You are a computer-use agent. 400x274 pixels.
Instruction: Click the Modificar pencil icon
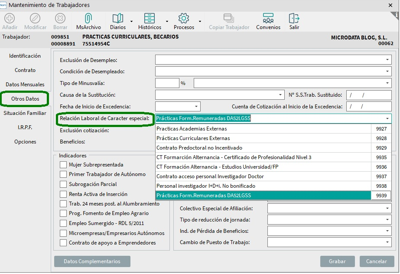coord(35,18)
